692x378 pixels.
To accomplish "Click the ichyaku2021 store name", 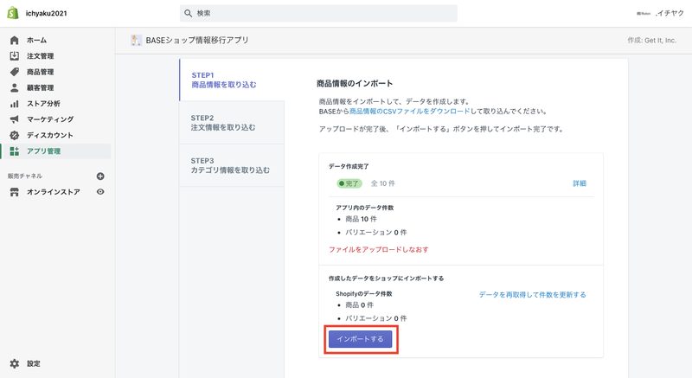I will pos(47,13).
